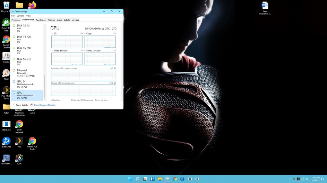
Task: Open the Recycle Bin desktop icon
Action: pyautogui.click(x=6, y=7)
